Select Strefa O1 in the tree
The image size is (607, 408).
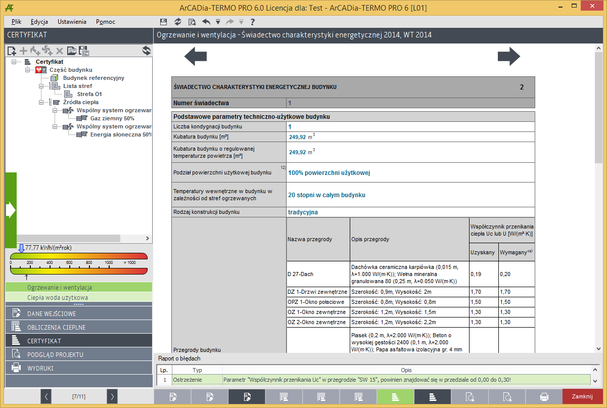tap(89, 94)
